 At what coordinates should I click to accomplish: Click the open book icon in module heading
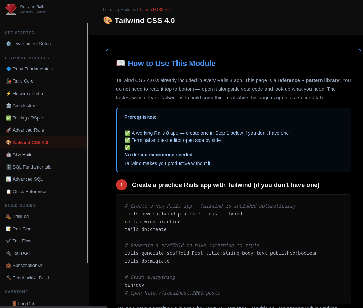121,63
